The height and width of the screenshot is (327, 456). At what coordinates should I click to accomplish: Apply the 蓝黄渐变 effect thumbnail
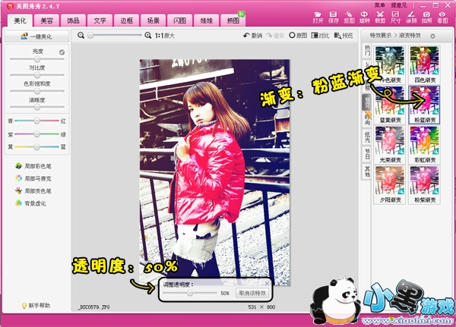[390, 105]
